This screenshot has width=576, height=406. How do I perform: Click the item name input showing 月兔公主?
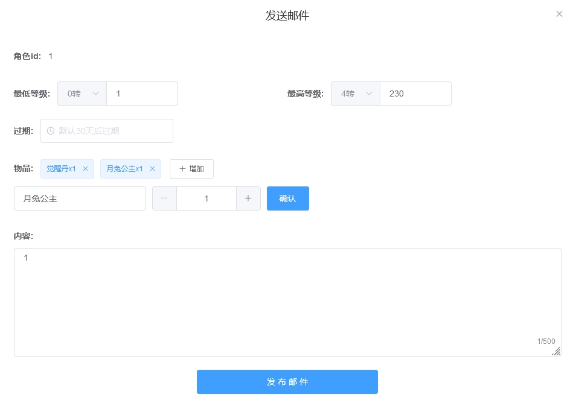point(78,198)
